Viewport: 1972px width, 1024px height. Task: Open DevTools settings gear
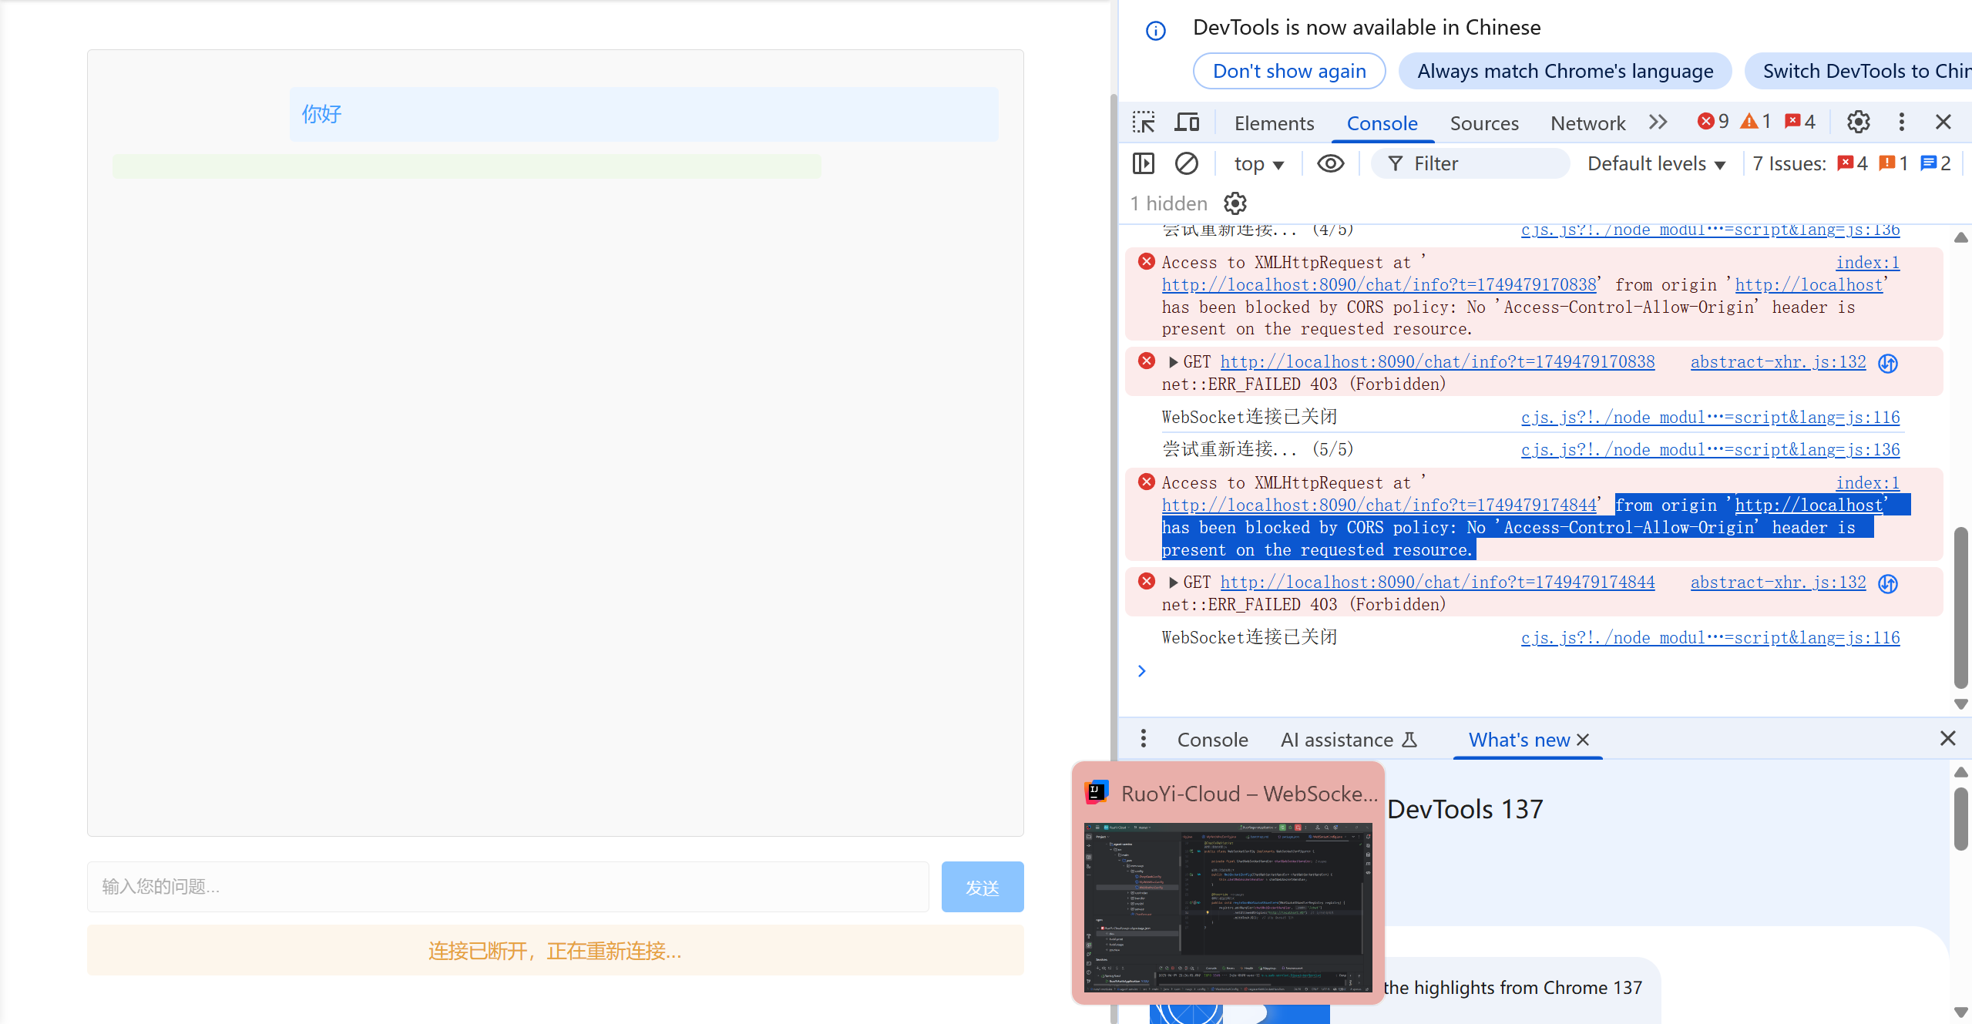pyautogui.click(x=1857, y=122)
